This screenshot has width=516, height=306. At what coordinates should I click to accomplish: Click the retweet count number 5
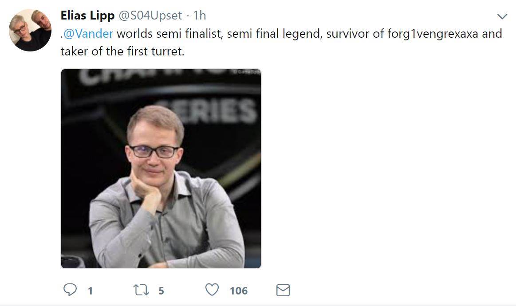click(161, 291)
